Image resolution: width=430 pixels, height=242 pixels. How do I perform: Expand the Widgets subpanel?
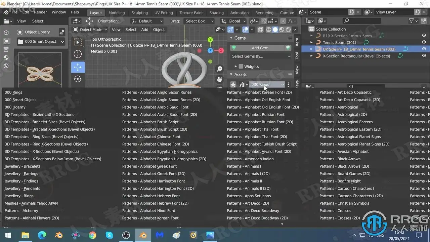pyautogui.click(x=235, y=67)
